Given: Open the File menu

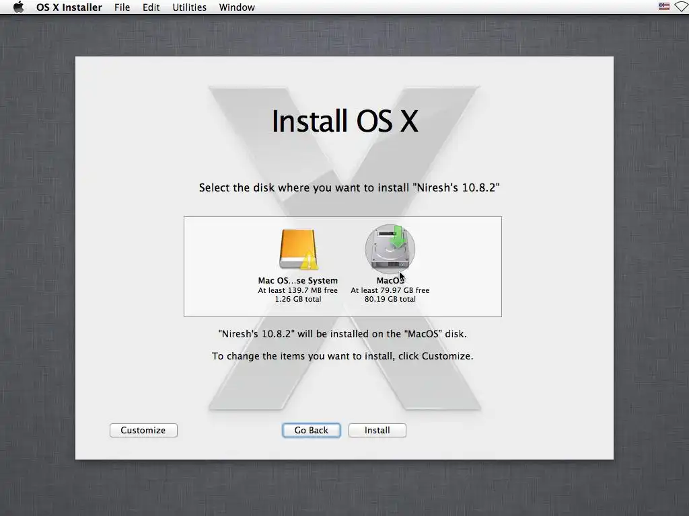Looking at the screenshot, I should click(x=122, y=7).
